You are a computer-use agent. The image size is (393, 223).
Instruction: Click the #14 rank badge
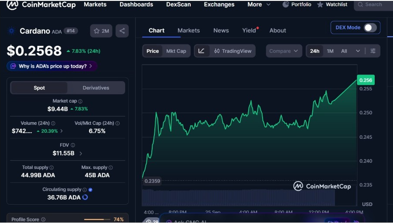pyautogui.click(x=71, y=31)
